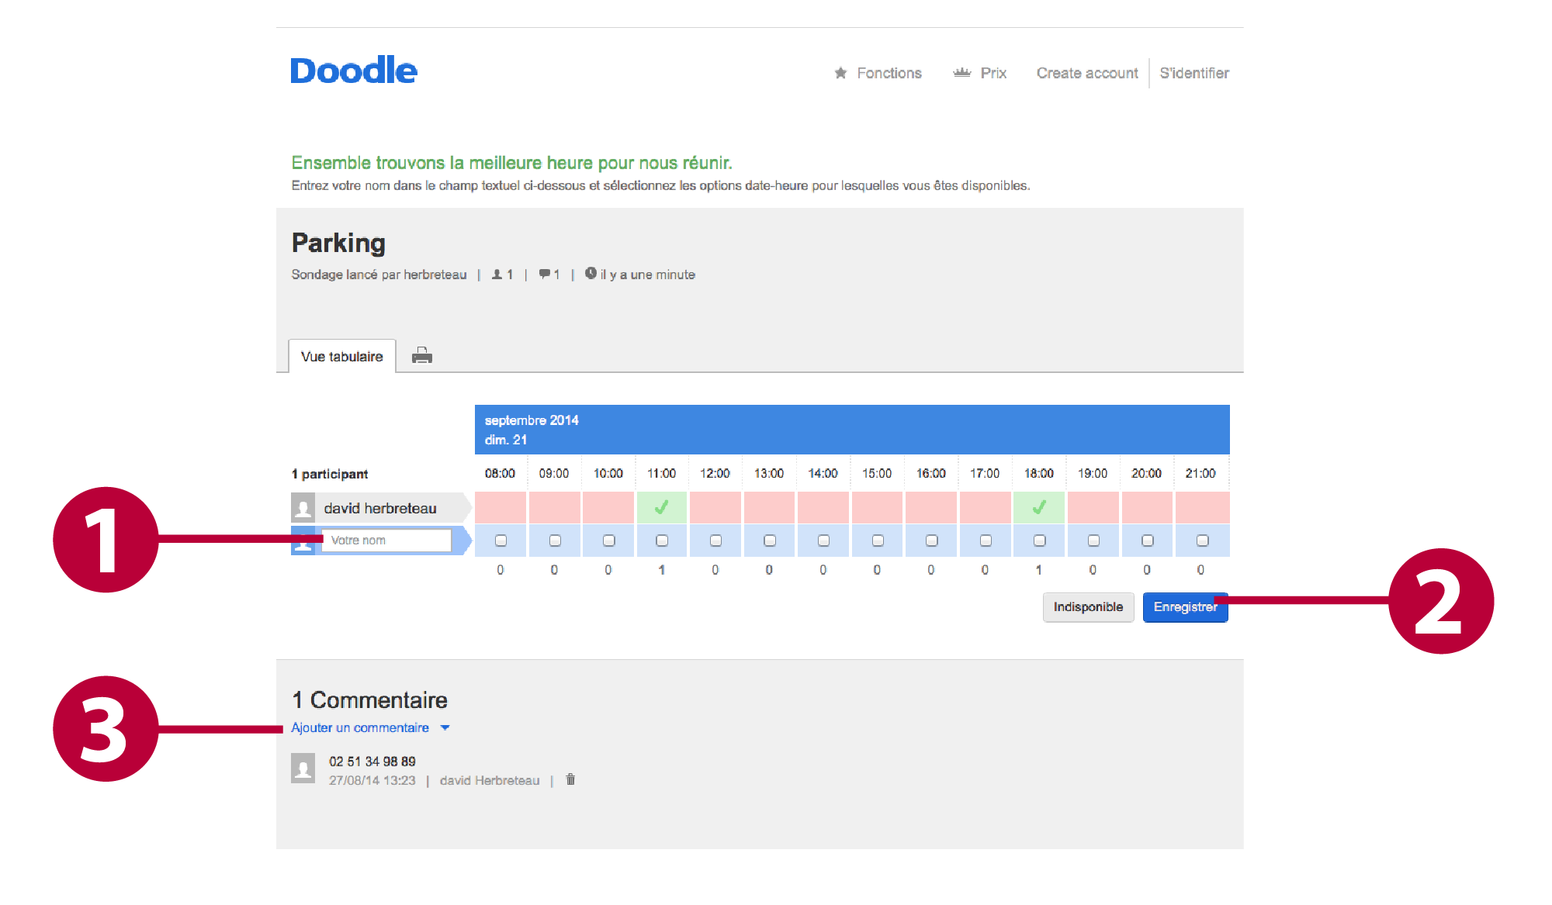This screenshot has width=1552, height=905.
Task: Open the Ajouter un commentaire link
Action: click(360, 727)
